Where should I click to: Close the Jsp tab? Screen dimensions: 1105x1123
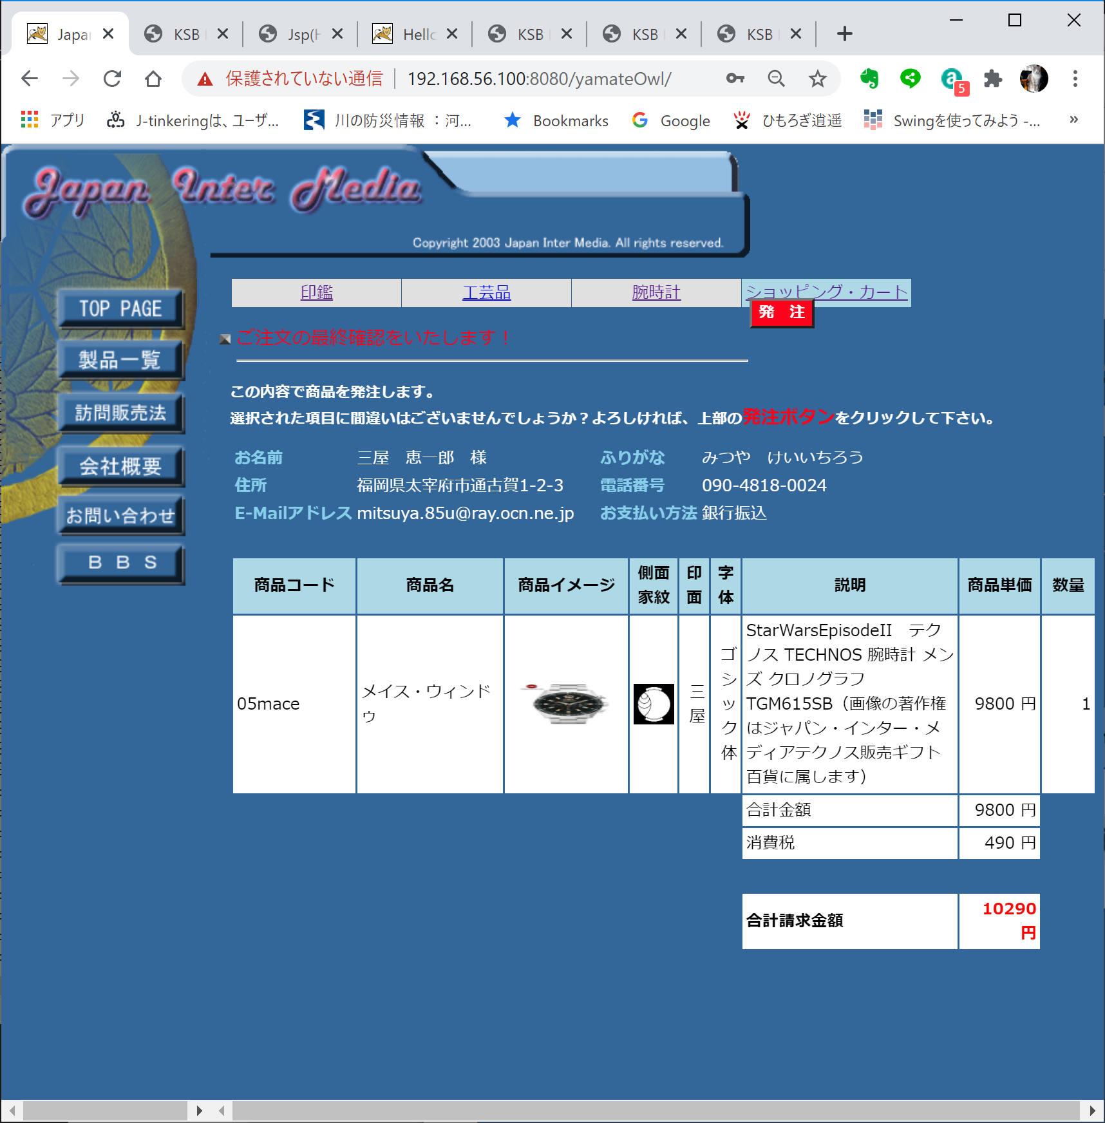point(337,33)
